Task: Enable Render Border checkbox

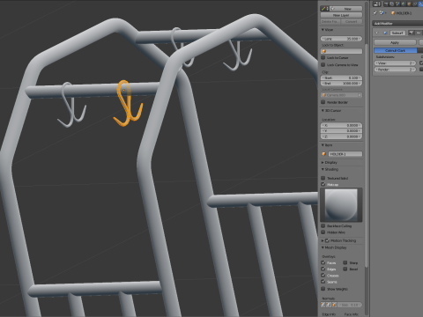Action: 323,102
